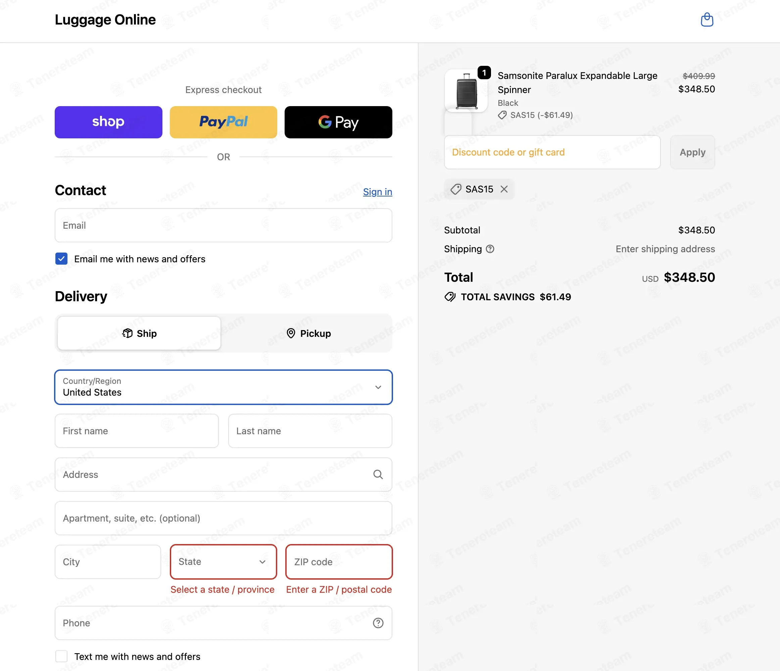Screen dimensions: 780x671
Task: Click the Apply discount button
Action: click(692, 152)
